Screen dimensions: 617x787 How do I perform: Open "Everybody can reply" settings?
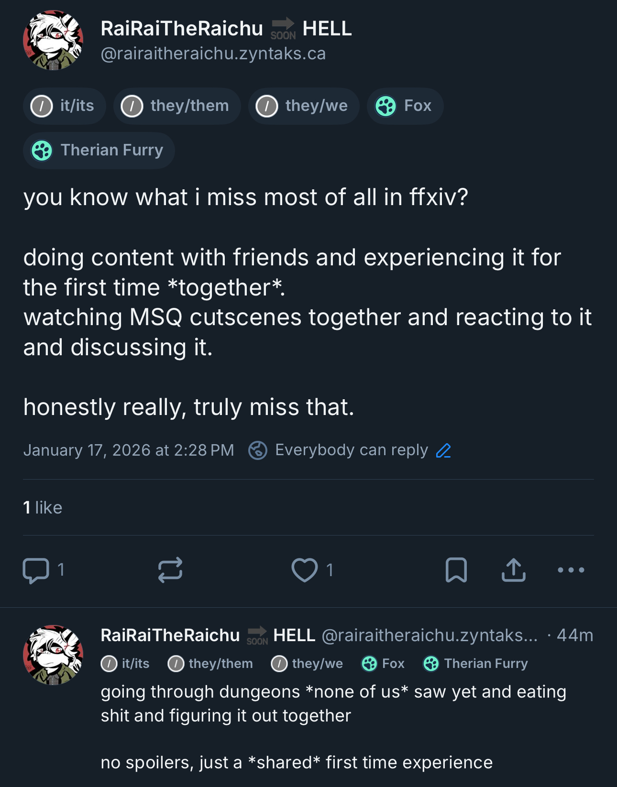(351, 450)
